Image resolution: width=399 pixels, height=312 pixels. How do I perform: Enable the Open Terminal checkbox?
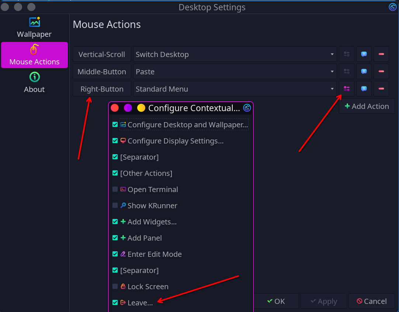(x=115, y=189)
